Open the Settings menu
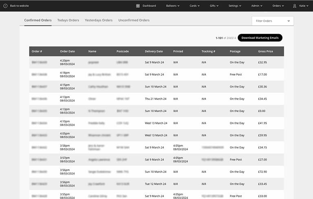Image resolution: width=313 pixels, height=199 pixels. point(235,6)
